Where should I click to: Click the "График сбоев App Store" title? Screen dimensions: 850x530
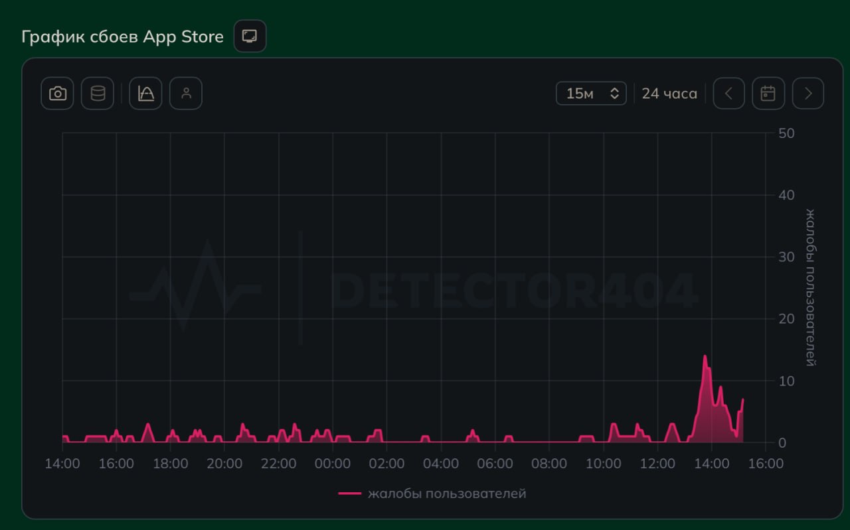coord(122,36)
